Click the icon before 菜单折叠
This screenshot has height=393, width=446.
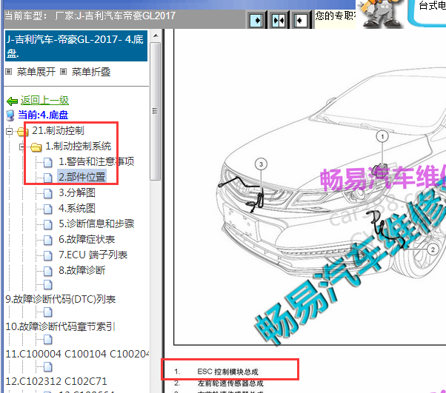(x=63, y=72)
